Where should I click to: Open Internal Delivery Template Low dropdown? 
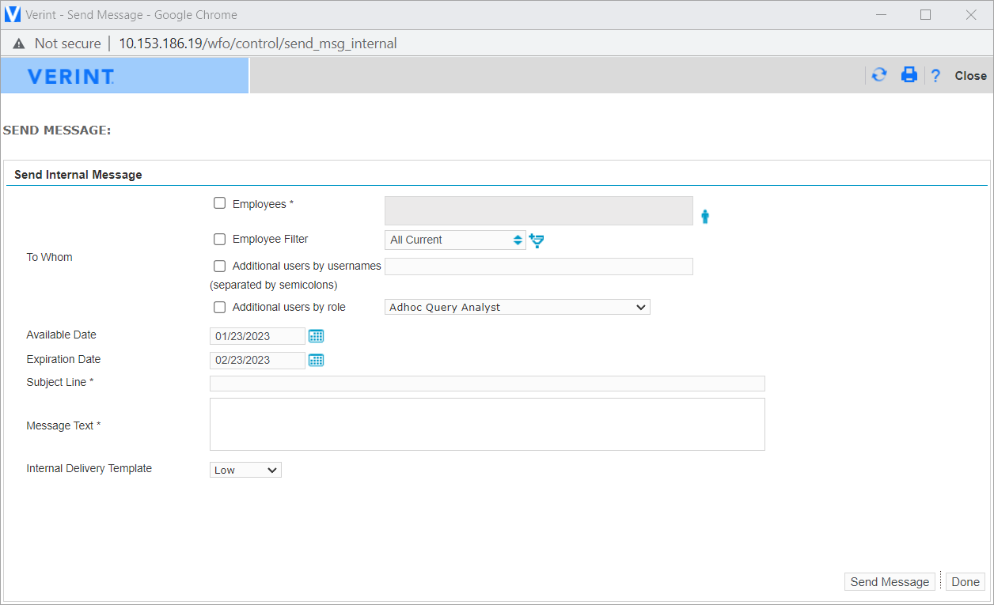click(245, 470)
